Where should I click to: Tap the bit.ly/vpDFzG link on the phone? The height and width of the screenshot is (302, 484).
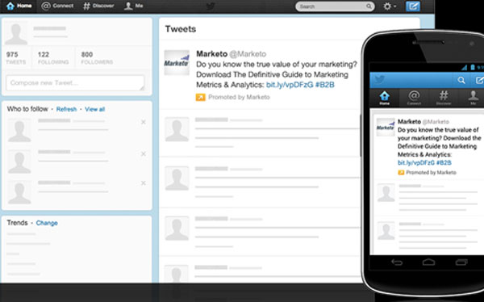(415, 162)
